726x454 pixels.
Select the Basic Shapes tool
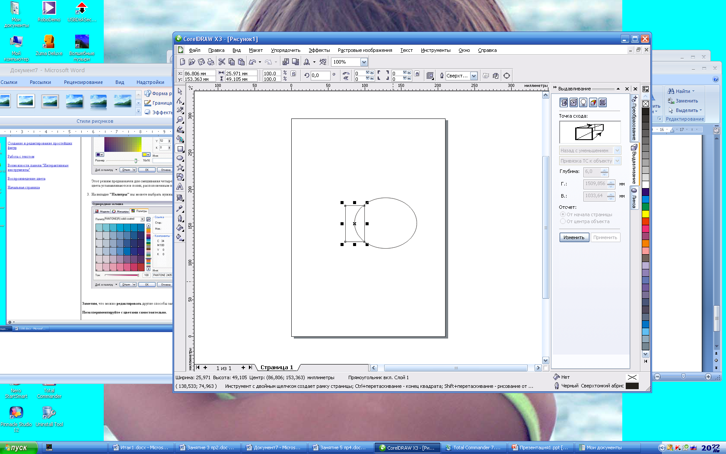[180, 177]
